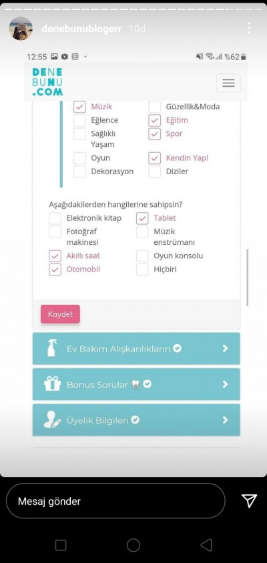The image size is (267, 563).
Task: Click the page vertical scrollbar
Action: (x=248, y=277)
